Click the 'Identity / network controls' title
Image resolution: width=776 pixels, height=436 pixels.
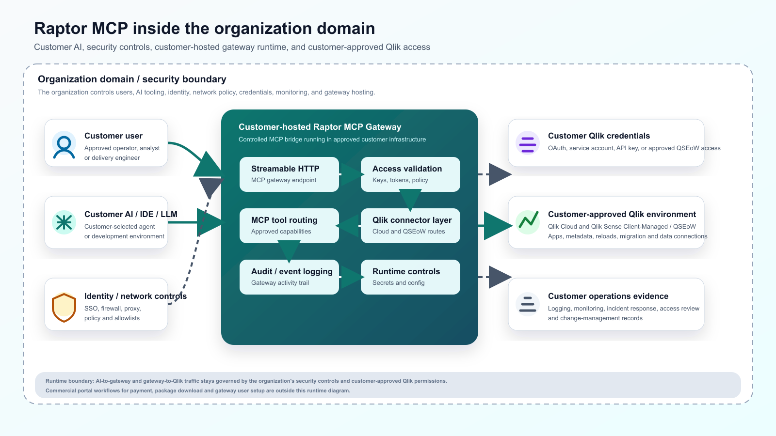coord(135,296)
